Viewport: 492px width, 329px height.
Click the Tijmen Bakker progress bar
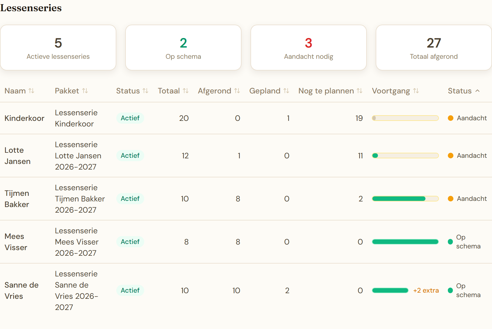pyautogui.click(x=405, y=199)
